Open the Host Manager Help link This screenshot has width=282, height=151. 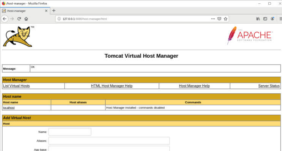tap(194, 86)
